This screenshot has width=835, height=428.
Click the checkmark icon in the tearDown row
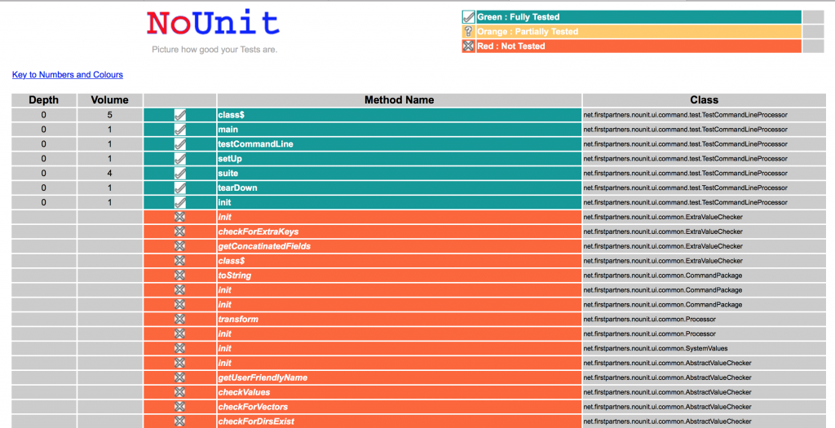pos(180,188)
